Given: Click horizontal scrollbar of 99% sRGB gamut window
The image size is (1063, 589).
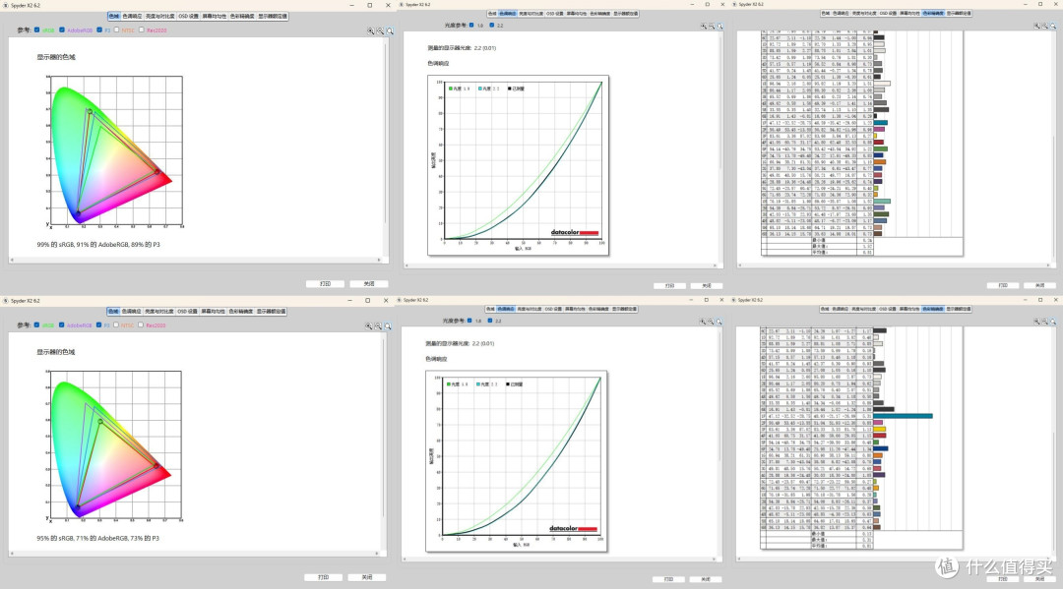Looking at the screenshot, I should pos(195,260).
